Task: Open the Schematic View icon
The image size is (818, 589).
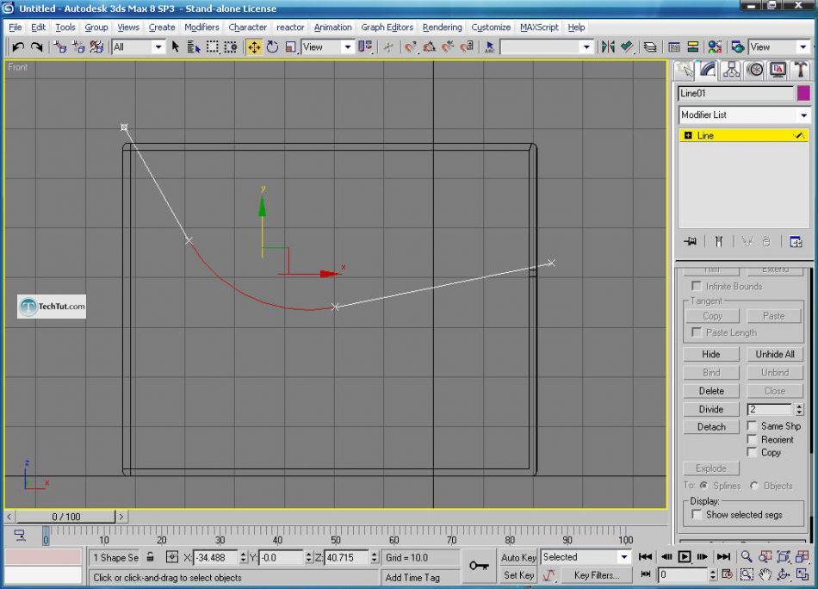Action: (693, 47)
